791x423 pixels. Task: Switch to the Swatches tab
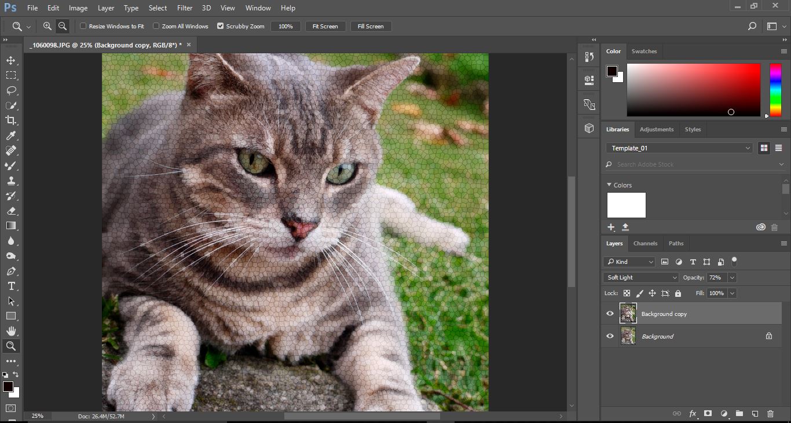[x=644, y=52]
